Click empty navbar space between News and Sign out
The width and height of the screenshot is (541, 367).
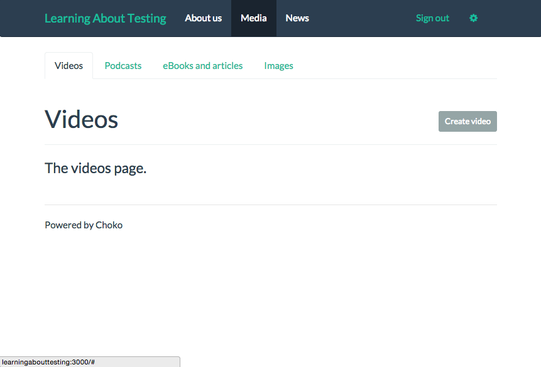[361, 18]
